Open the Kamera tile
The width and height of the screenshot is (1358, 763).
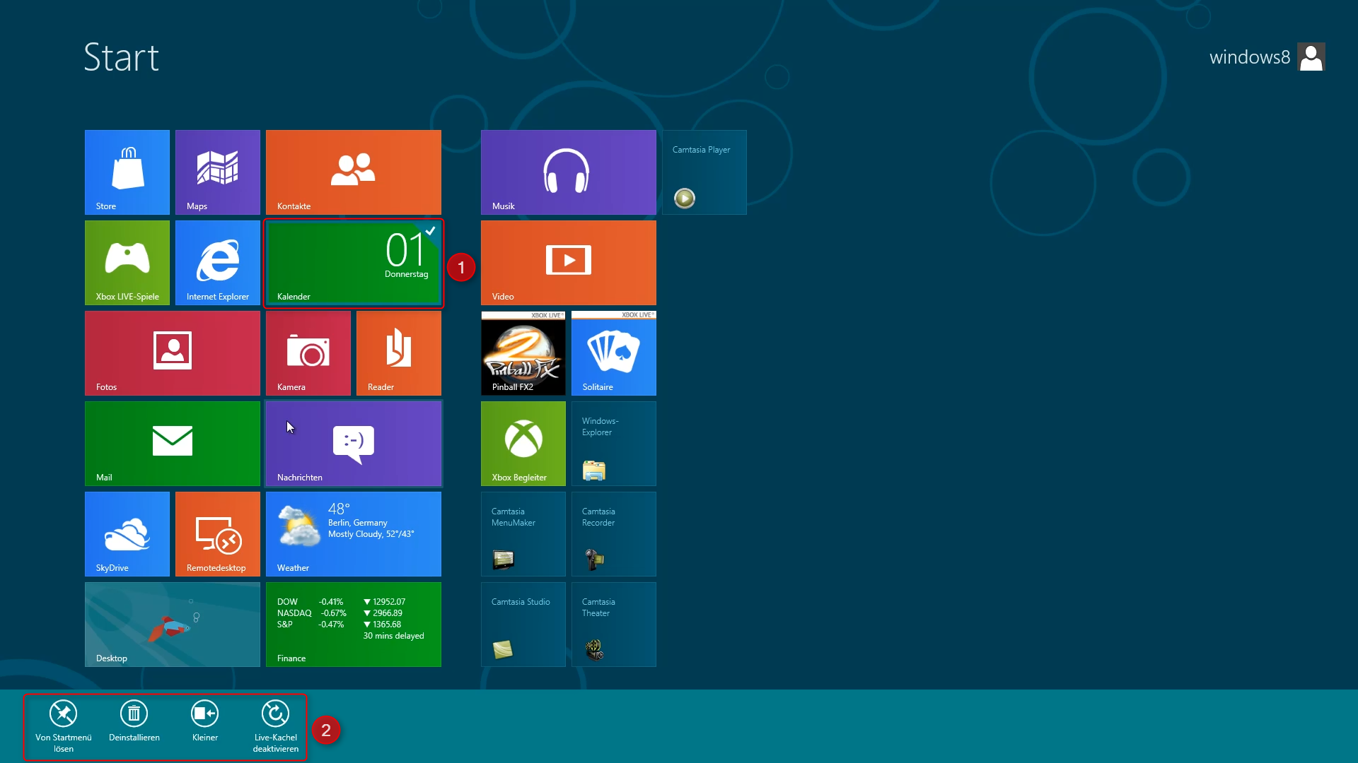[x=308, y=353]
